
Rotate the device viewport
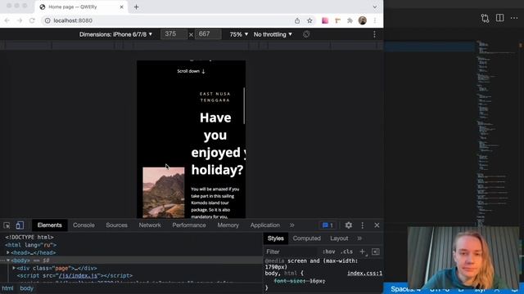click(x=306, y=34)
